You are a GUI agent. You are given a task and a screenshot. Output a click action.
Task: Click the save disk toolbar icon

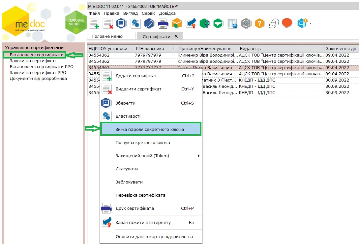[x=121, y=24]
